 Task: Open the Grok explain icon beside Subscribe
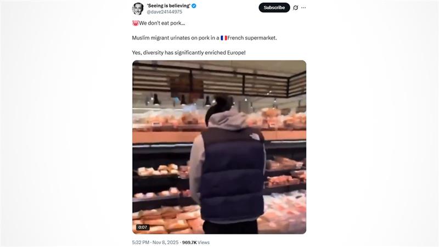coord(295,8)
